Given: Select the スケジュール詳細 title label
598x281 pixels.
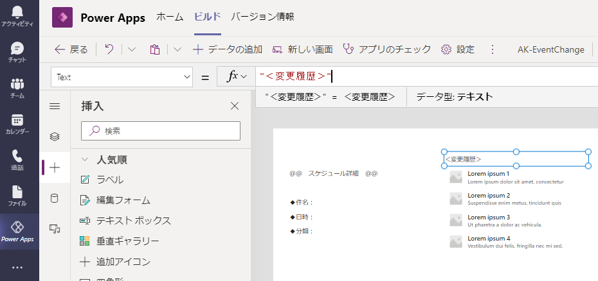Looking at the screenshot, I should click(333, 174).
